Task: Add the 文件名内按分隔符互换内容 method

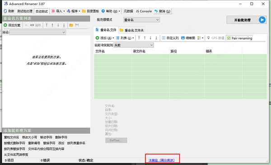Action: [x=46, y=149]
